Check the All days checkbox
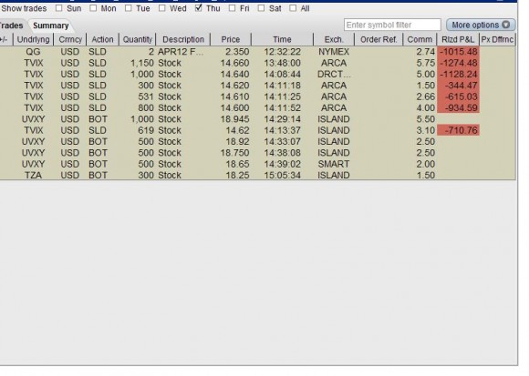 coord(293,8)
